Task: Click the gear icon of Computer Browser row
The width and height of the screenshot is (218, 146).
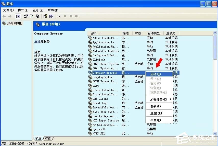Action: pos(90,73)
